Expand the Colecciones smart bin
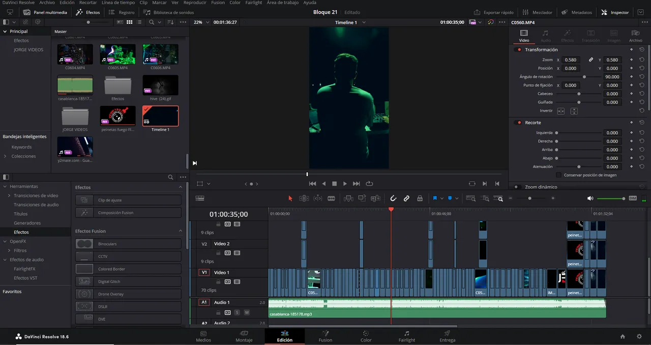 6,156
